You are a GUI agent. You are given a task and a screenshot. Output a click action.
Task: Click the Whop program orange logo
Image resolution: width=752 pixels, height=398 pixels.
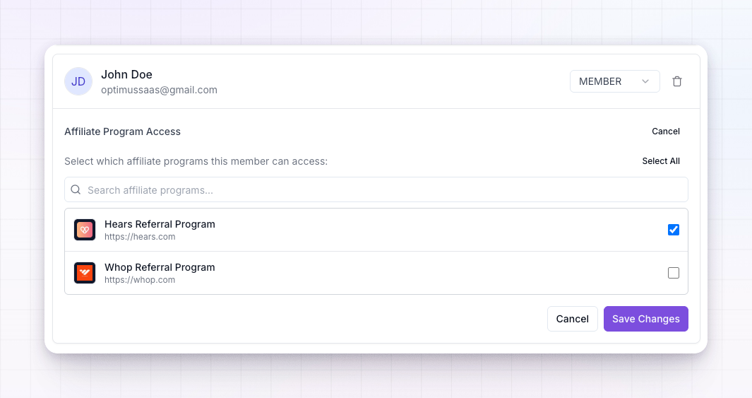85,273
